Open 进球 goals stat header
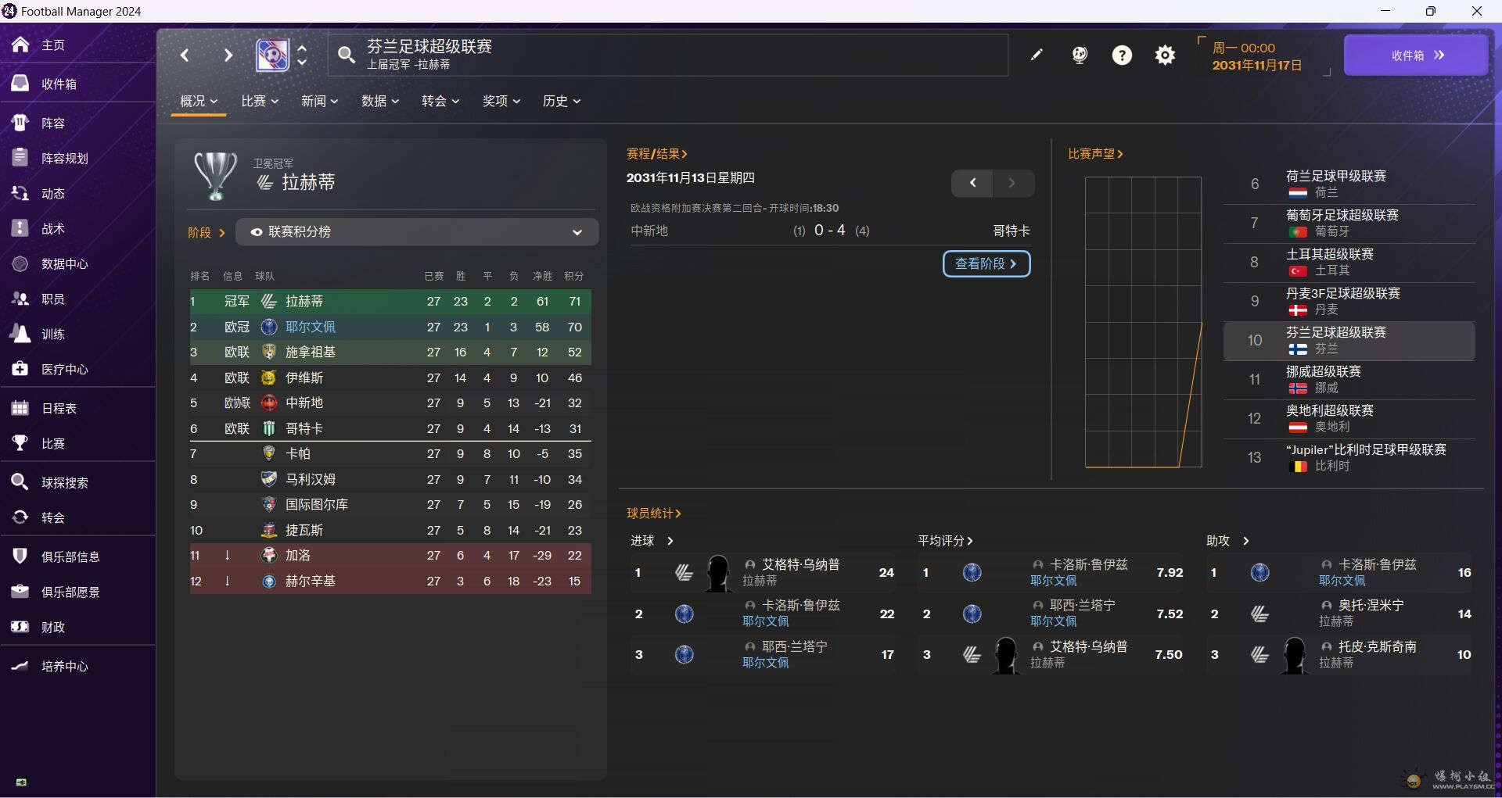Image resolution: width=1502 pixels, height=798 pixels. 652,541
